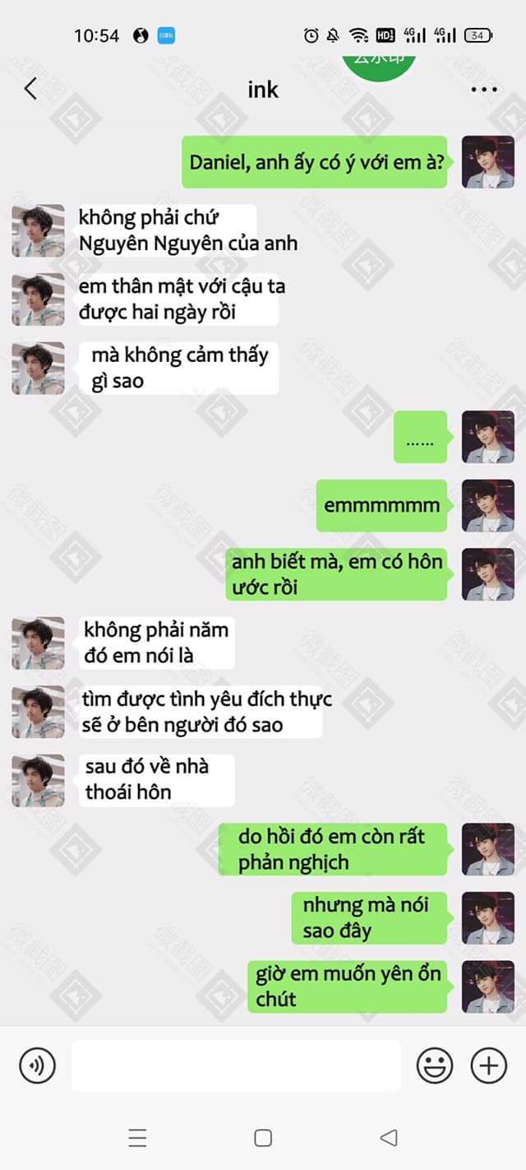Go back using the top-left arrow
The height and width of the screenshot is (1170, 526).
(30, 89)
